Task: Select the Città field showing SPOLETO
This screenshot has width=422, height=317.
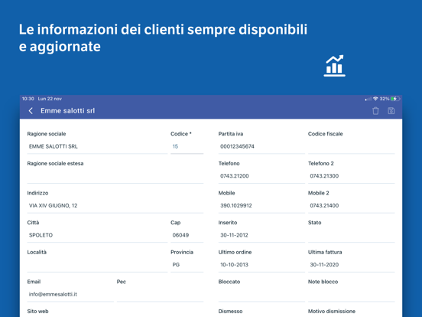Action: coord(97,235)
